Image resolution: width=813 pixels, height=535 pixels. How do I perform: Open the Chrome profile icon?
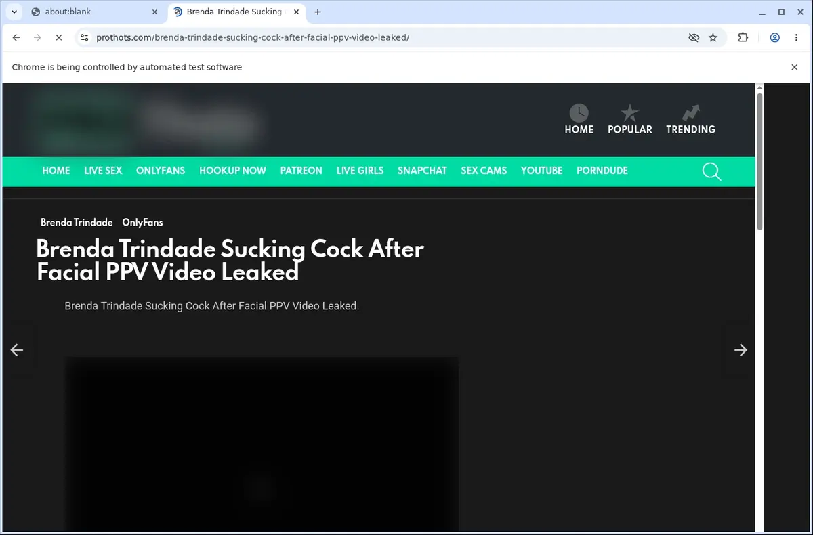pyautogui.click(x=774, y=37)
